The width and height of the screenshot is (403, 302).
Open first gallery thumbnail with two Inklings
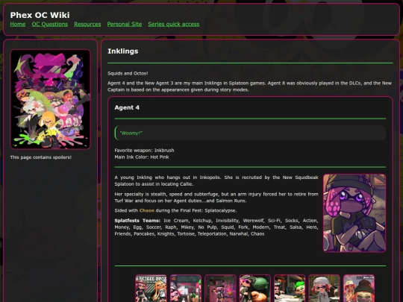click(151, 288)
